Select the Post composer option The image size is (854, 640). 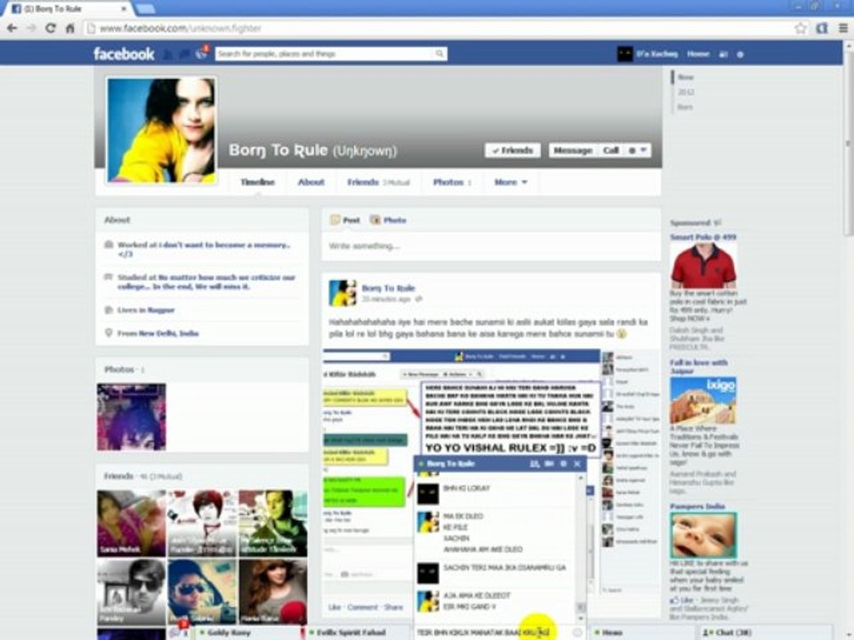345,220
